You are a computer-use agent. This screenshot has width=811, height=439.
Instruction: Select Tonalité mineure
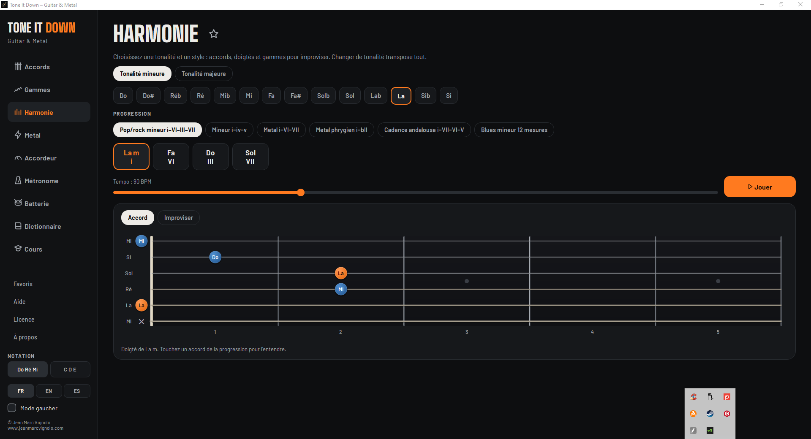[142, 74]
